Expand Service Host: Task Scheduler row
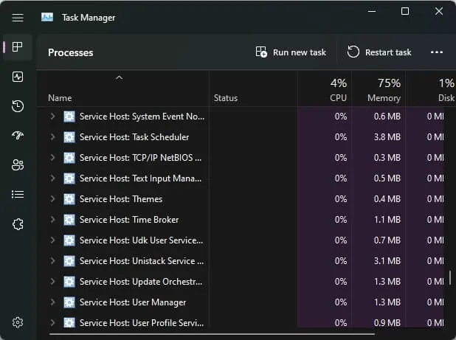 click(x=52, y=137)
